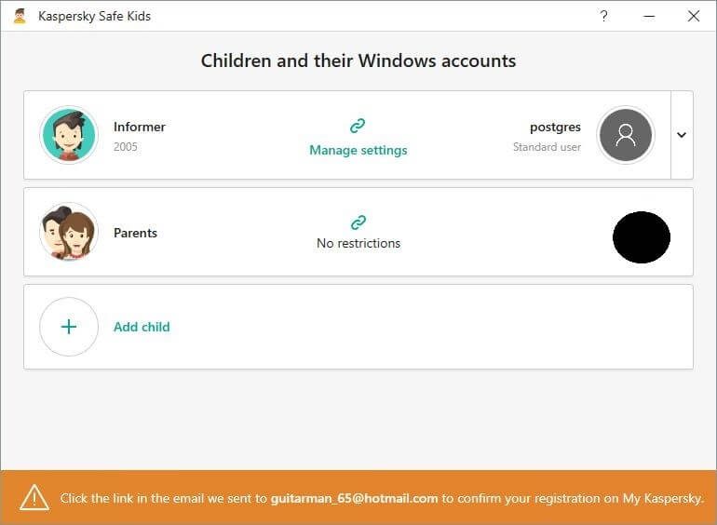Open Manage settings for Informer
This screenshot has width=717, height=525.
point(358,150)
